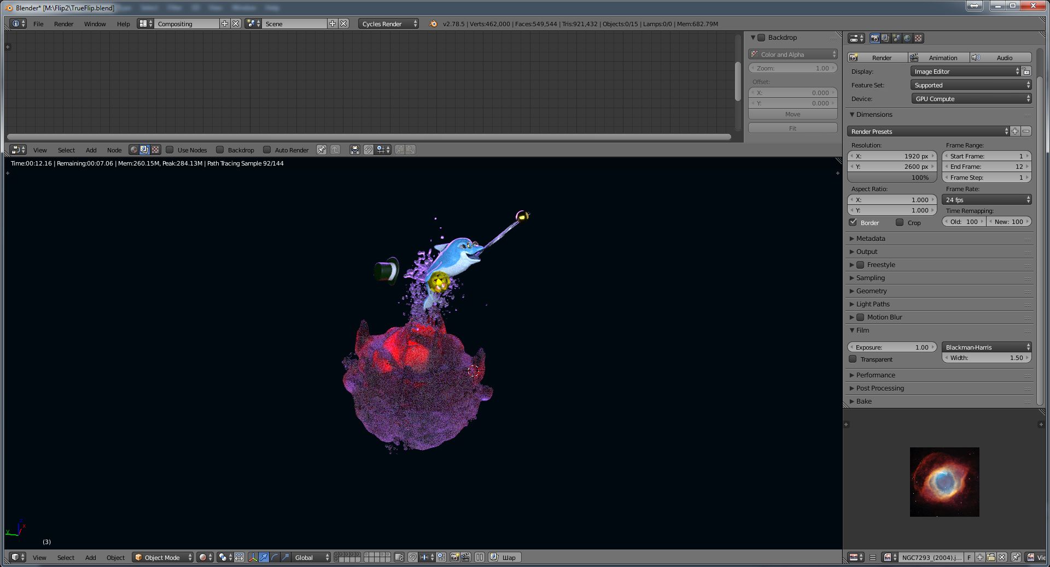Open the Feature Set dropdown
This screenshot has width=1050, height=567.
coord(971,85)
